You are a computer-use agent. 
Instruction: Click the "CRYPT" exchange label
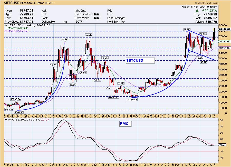coord(49,3)
